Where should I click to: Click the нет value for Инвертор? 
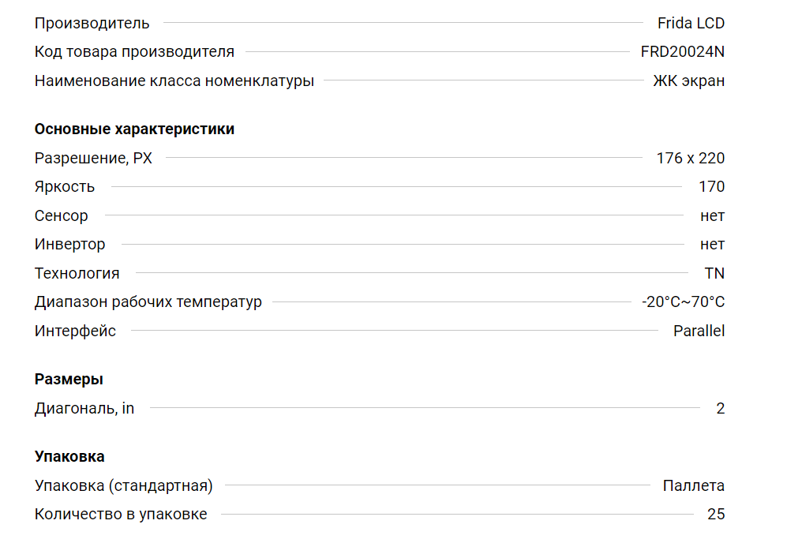point(712,245)
